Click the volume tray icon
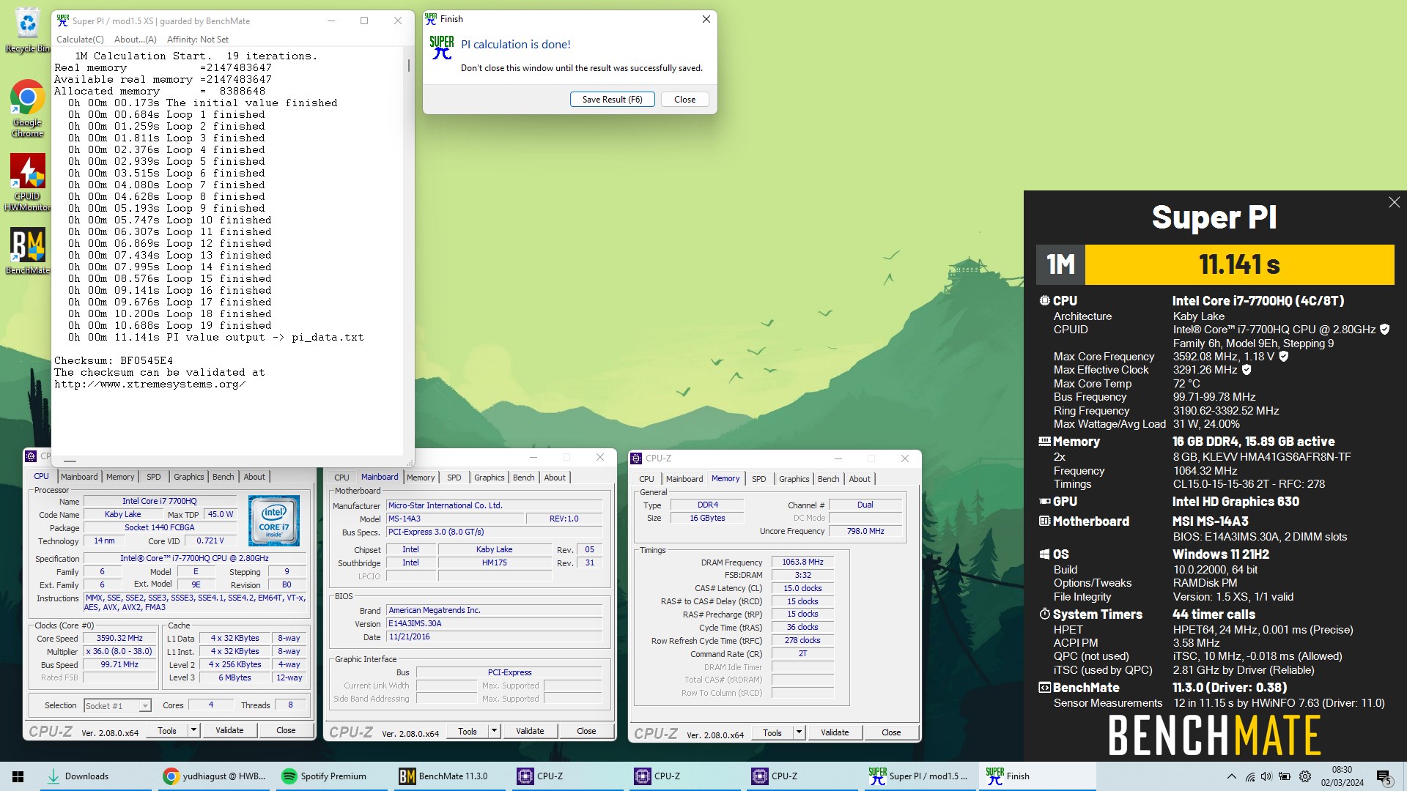The height and width of the screenshot is (791, 1407). point(1267,776)
